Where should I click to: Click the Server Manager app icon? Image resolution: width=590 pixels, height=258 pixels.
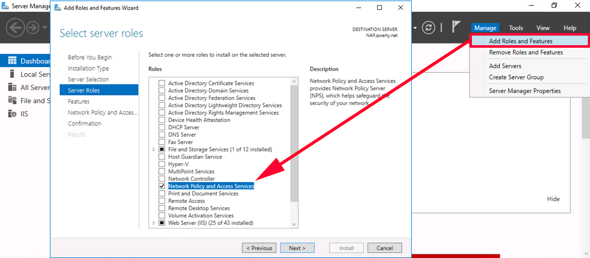coord(5,6)
